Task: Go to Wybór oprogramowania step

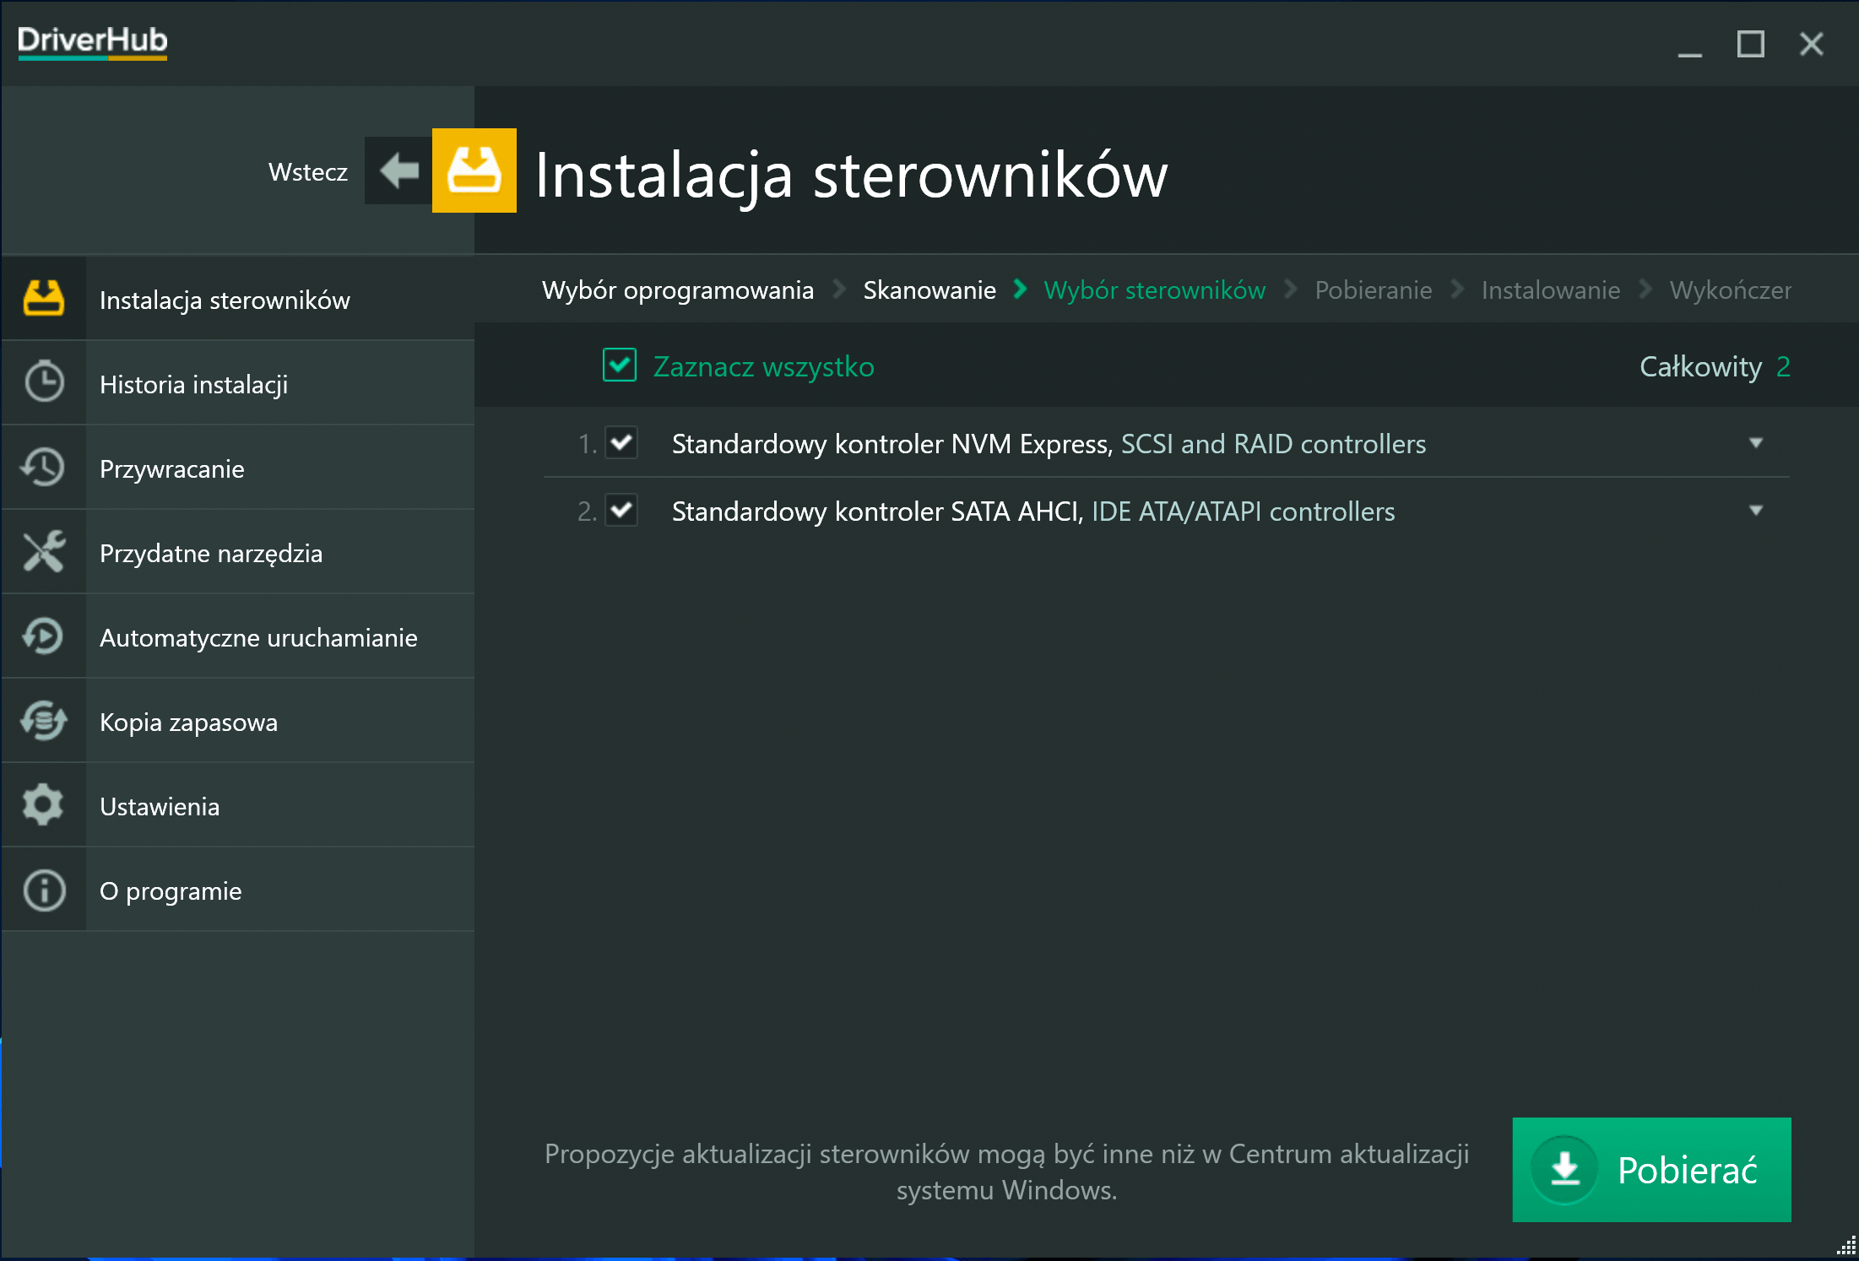Action: tap(678, 290)
